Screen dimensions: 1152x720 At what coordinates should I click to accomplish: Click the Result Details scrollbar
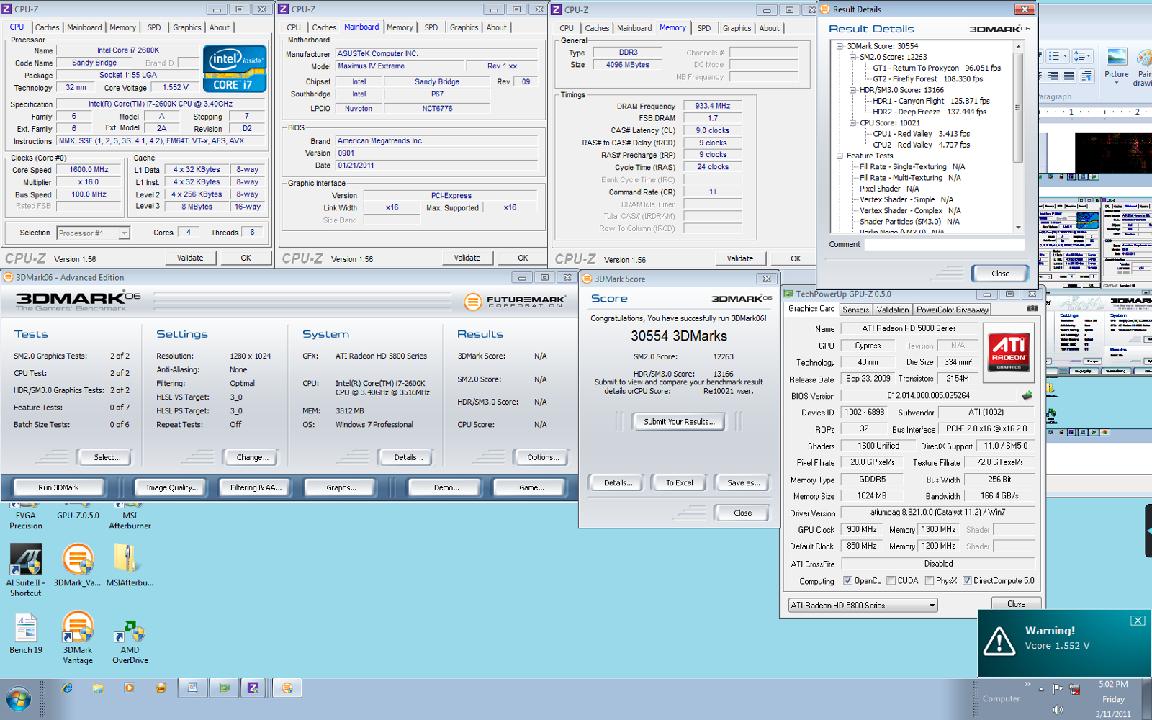1018,137
